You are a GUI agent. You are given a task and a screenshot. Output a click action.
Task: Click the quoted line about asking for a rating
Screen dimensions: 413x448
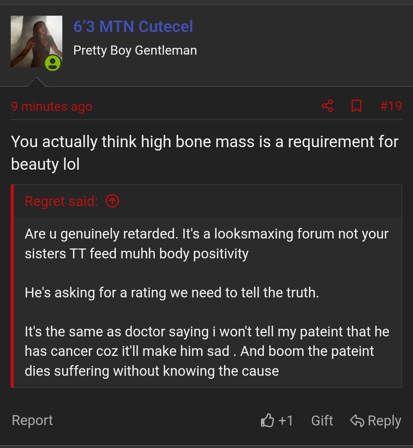(172, 292)
